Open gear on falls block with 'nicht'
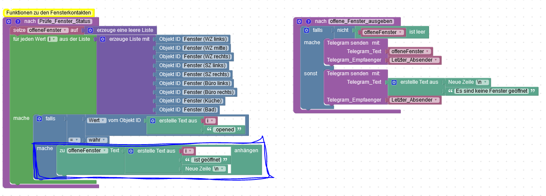546x196 pixels. coord(307,30)
